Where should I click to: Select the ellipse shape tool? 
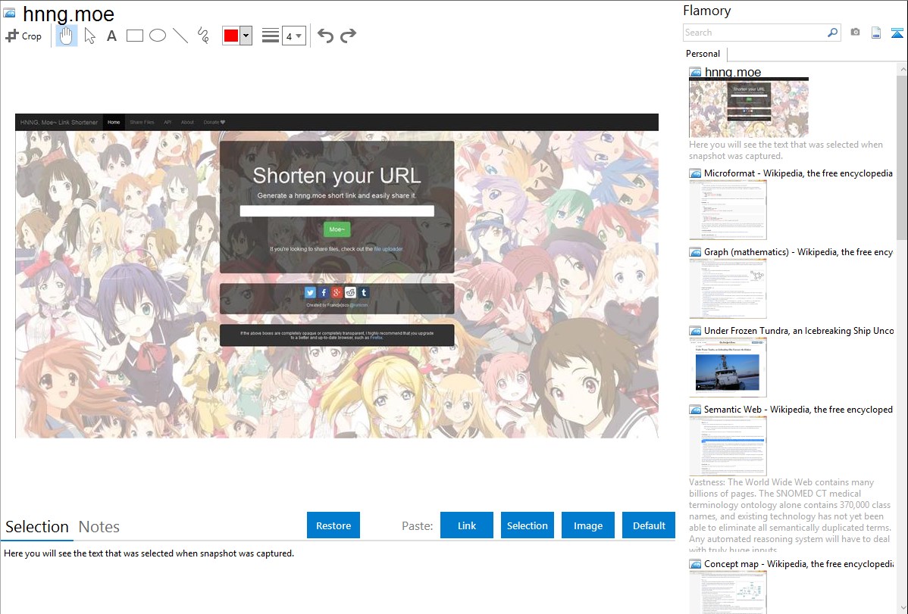click(158, 36)
